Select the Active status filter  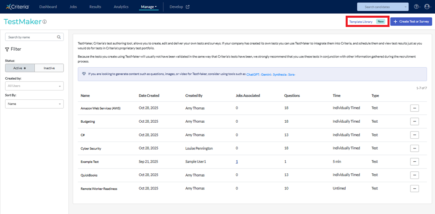coord(20,68)
